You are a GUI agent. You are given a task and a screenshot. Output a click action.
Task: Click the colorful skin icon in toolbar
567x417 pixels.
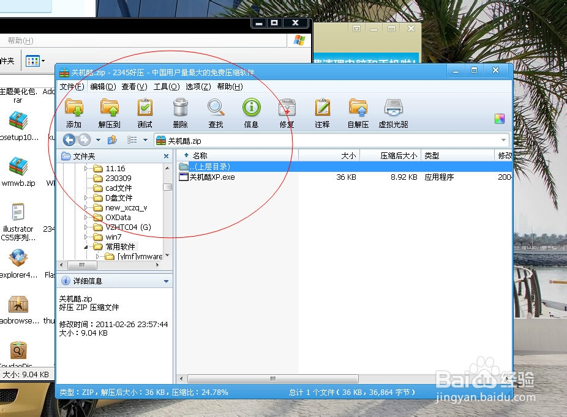point(500,119)
